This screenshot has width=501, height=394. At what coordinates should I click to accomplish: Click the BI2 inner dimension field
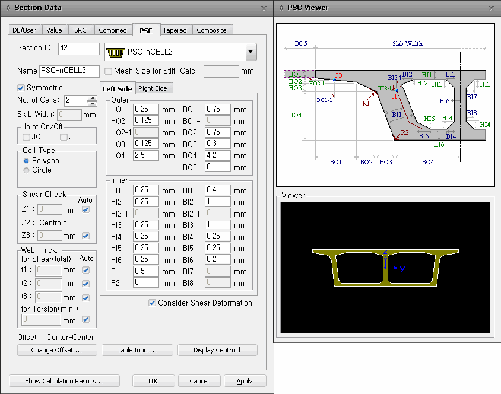[x=218, y=202]
